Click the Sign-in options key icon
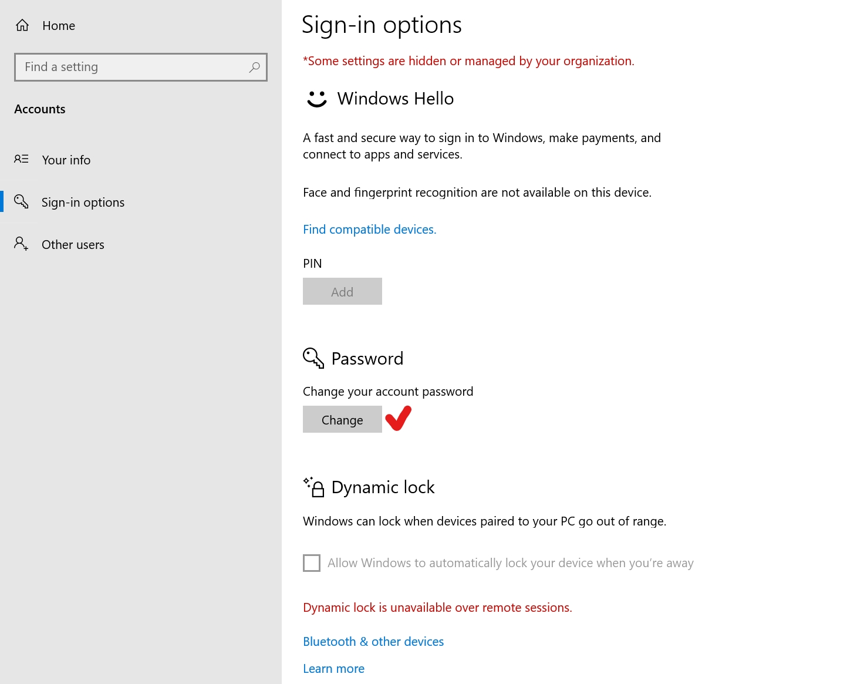The height and width of the screenshot is (684, 847). click(21, 201)
